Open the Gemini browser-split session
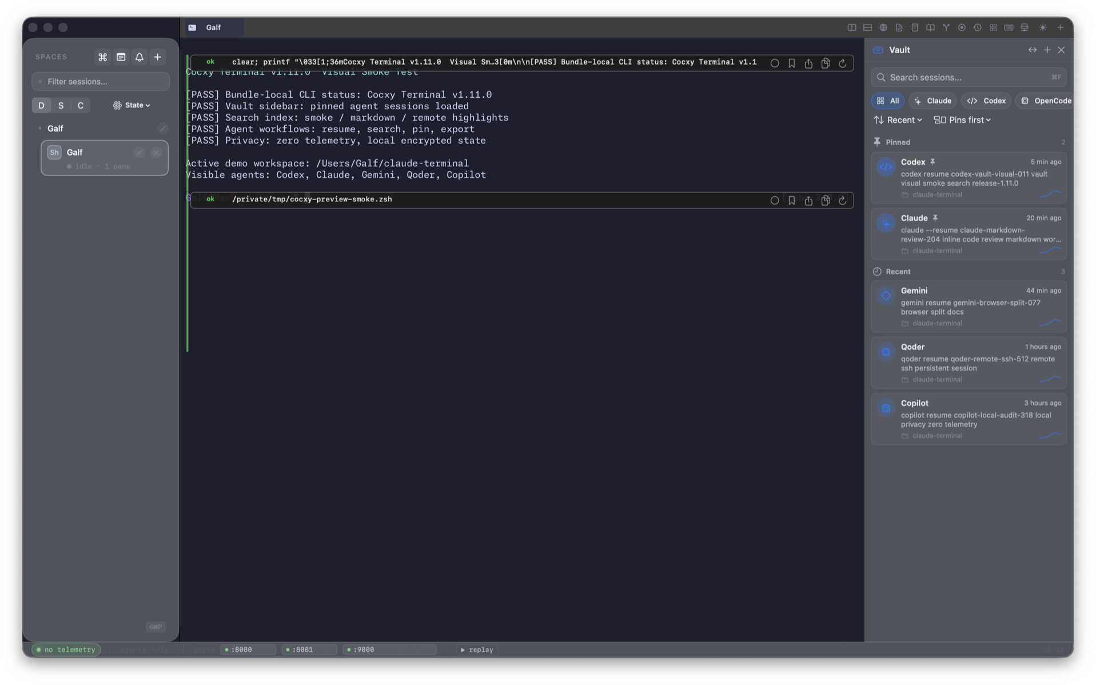 coord(969,307)
